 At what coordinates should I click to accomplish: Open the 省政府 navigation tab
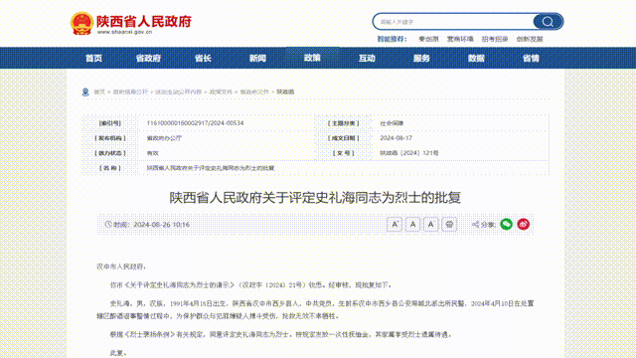coord(148,58)
